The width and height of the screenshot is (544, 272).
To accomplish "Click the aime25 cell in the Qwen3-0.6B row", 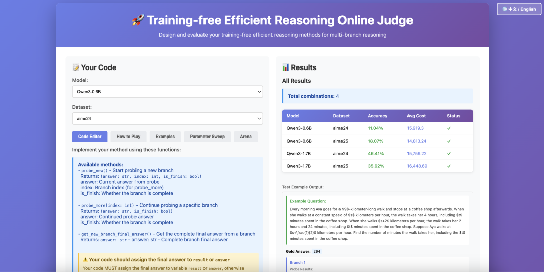I will pos(340,141).
